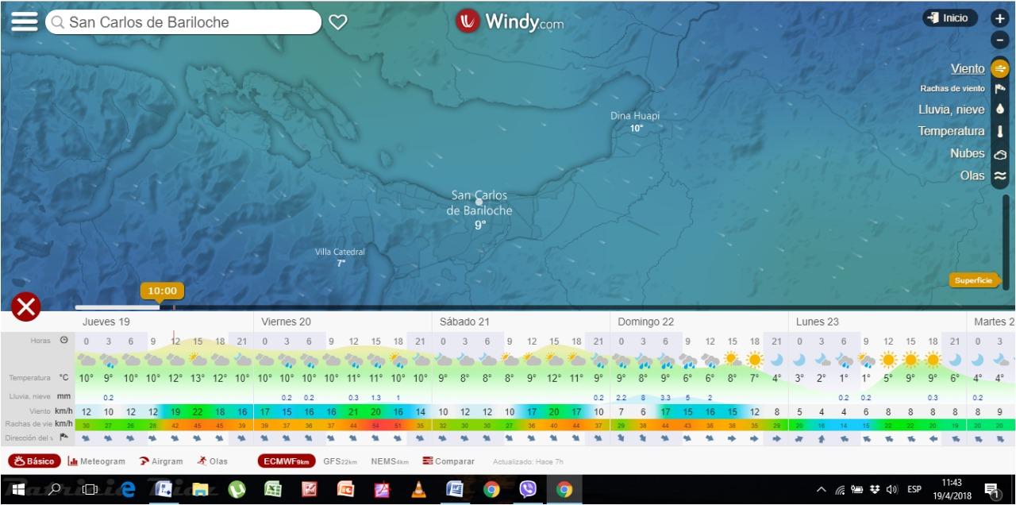Screen dimensions: 1016x505
Task: Open the hamburger menu icon
Action: point(24,20)
